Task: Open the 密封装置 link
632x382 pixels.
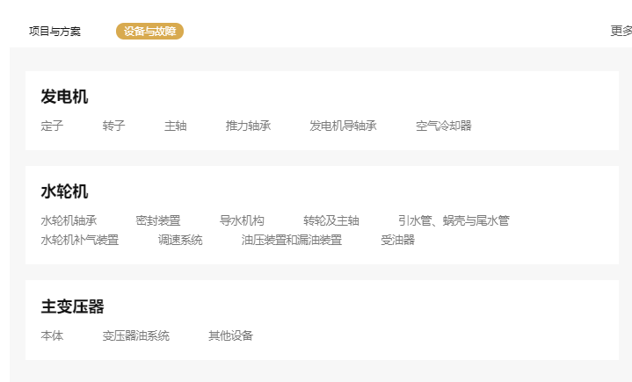Action: point(158,220)
